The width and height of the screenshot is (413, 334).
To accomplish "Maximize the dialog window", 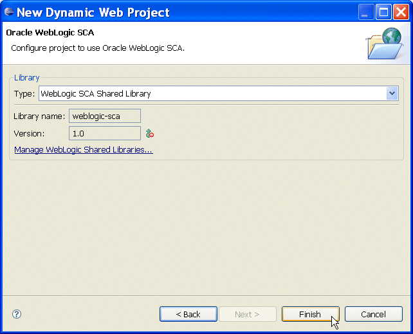I will coord(383,12).
